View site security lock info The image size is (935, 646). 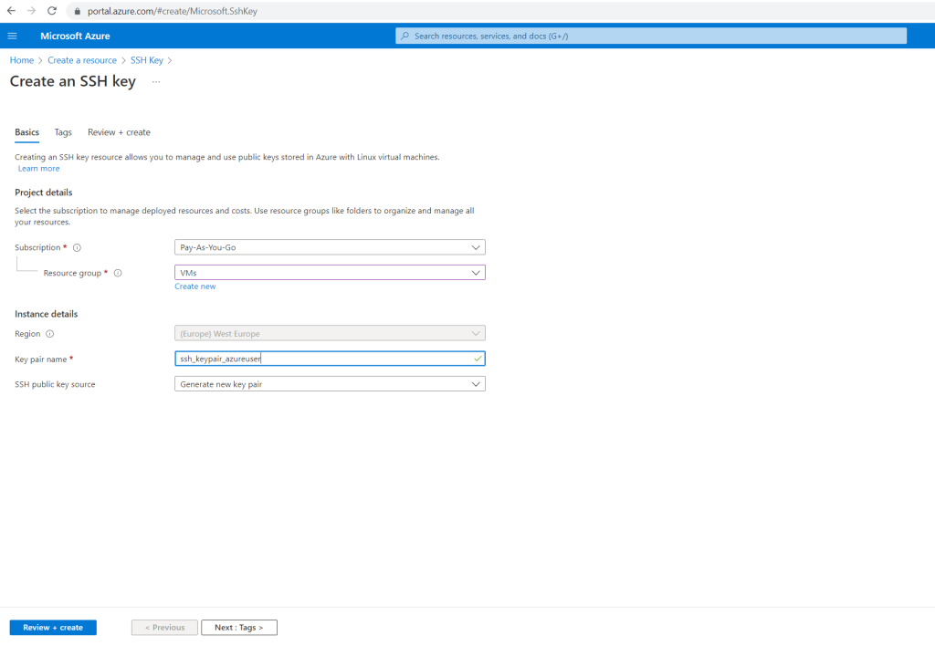(x=77, y=11)
